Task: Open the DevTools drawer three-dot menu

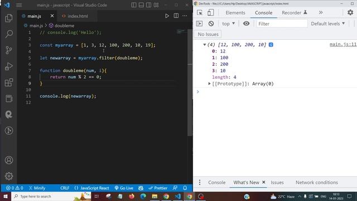Action: [200, 183]
